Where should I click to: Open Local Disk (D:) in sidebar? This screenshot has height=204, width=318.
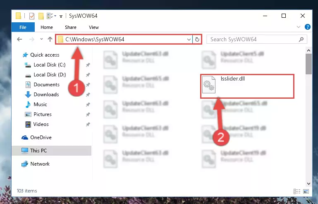[45, 75]
